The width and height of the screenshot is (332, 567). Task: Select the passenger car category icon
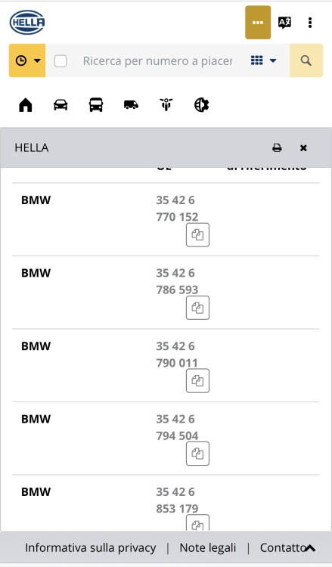pos(61,105)
